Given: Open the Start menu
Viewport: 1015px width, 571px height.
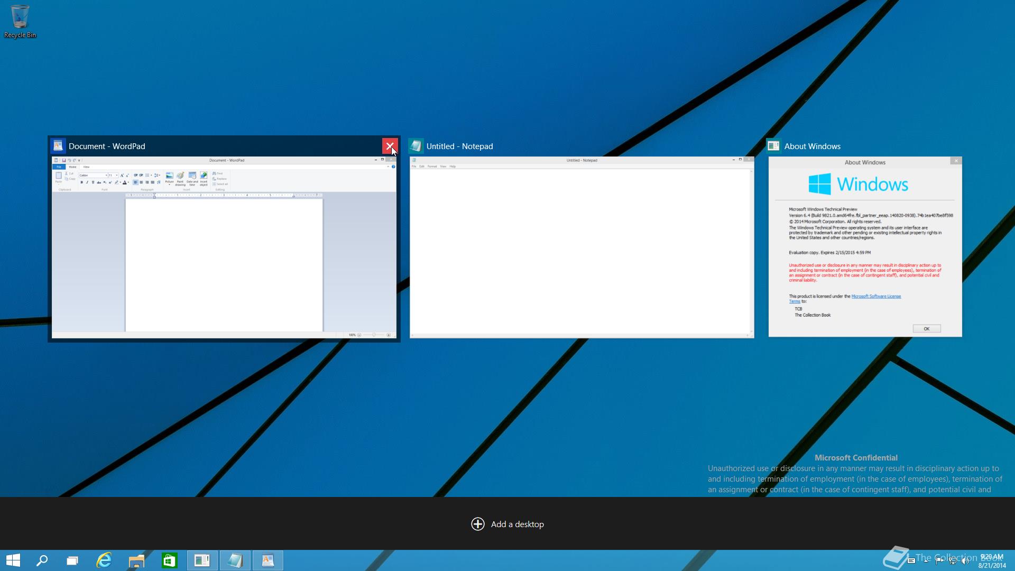Looking at the screenshot, I should (13, 560).
